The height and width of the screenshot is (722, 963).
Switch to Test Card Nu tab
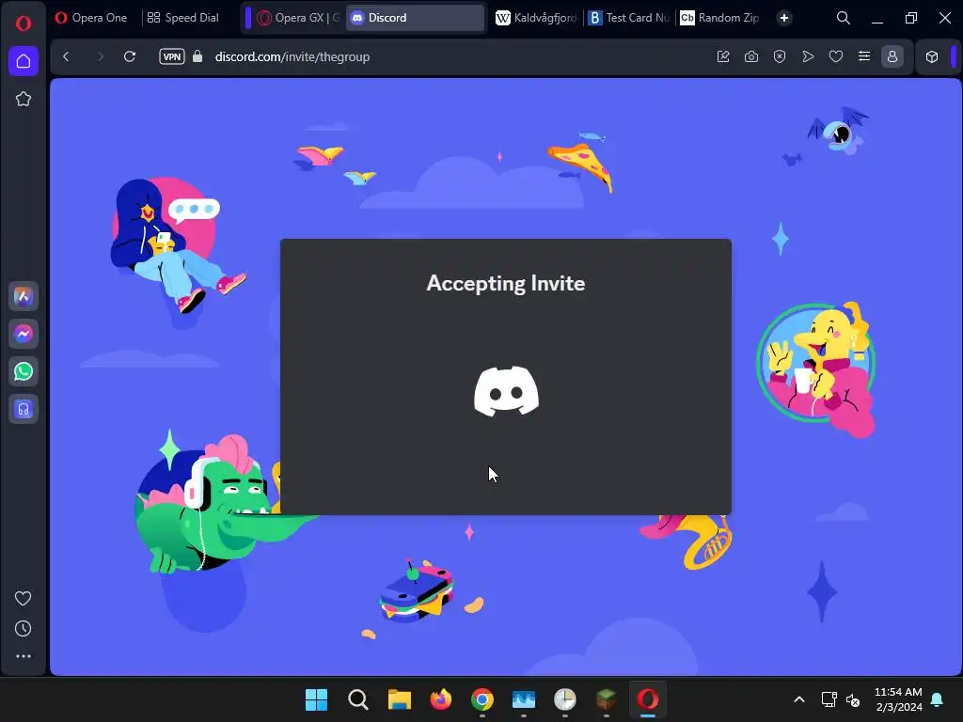(x=628, y=18)
